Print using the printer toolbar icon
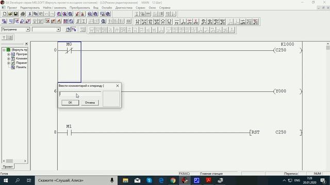330x185 pixels. pos(23,14)
